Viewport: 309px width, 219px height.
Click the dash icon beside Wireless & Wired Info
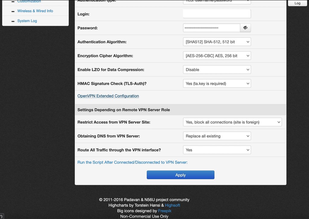13,11
